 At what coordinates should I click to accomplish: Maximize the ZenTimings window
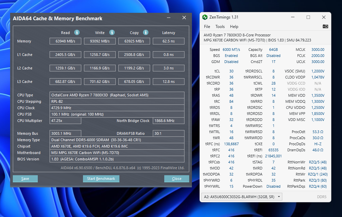point(308,17)
